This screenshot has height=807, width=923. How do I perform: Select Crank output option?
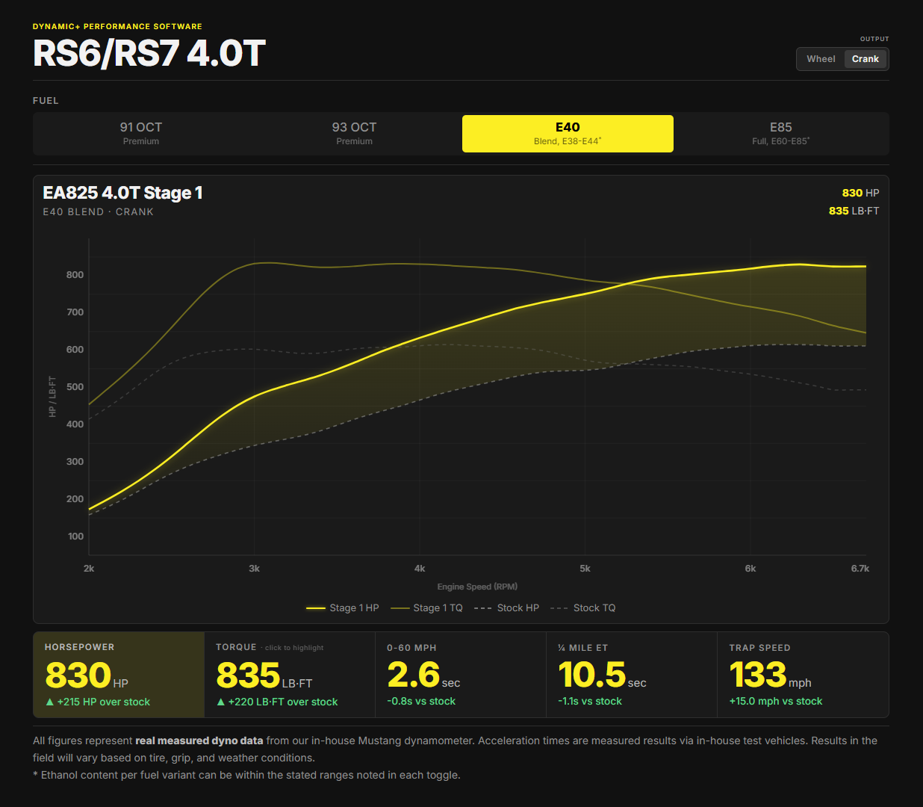pos(865,59)
